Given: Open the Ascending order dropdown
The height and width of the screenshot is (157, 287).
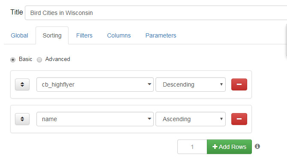Looking at the screenshot, I should [x=191, y=119].
